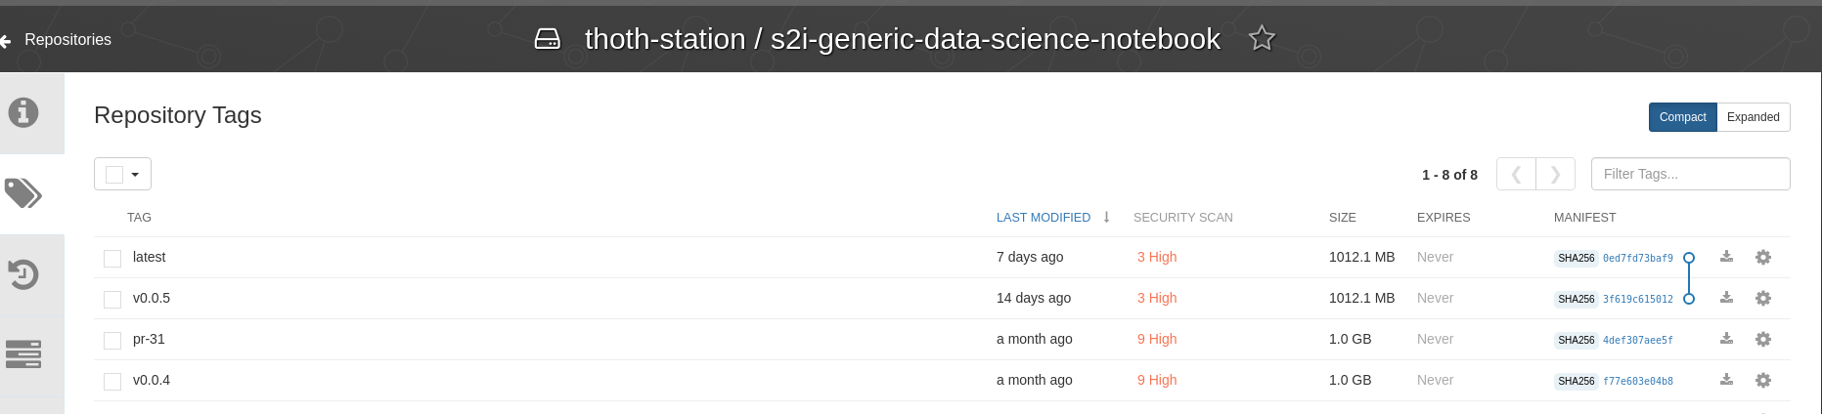
Task: Sort tags by Last Modified column
Action: pos(1043,218)
